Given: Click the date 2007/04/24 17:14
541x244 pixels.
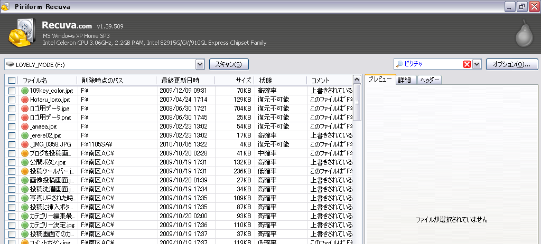Looking at the screenshot, I should pyautogui.click(x=183, y=100).
